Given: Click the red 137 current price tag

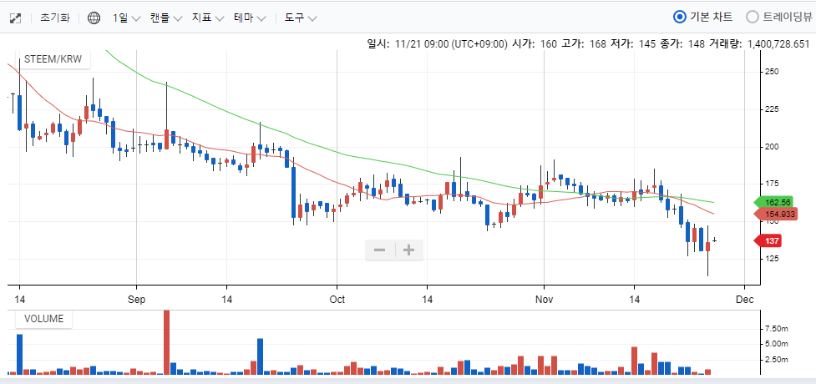Looking at the screenshot, I should [768, 241].
